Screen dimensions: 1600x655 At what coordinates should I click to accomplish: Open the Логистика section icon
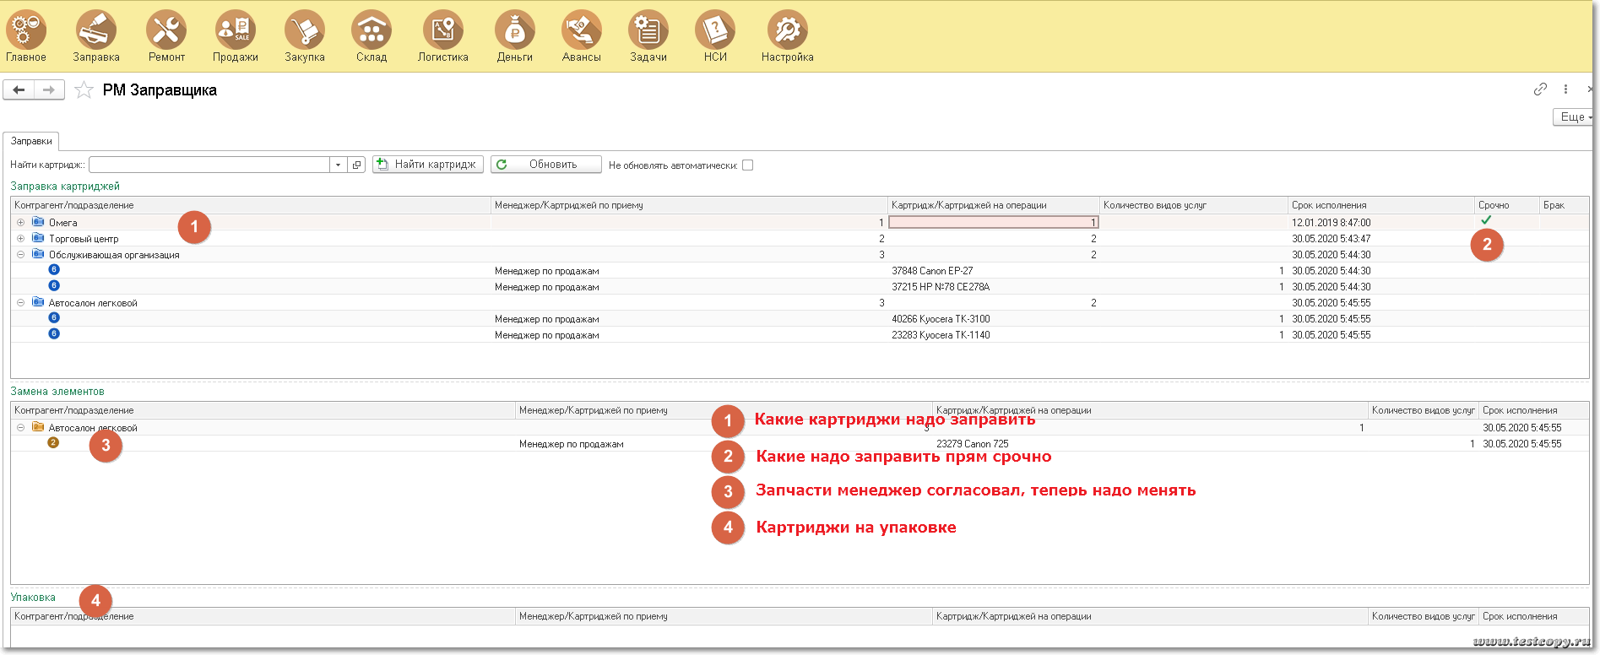[442, 31]
